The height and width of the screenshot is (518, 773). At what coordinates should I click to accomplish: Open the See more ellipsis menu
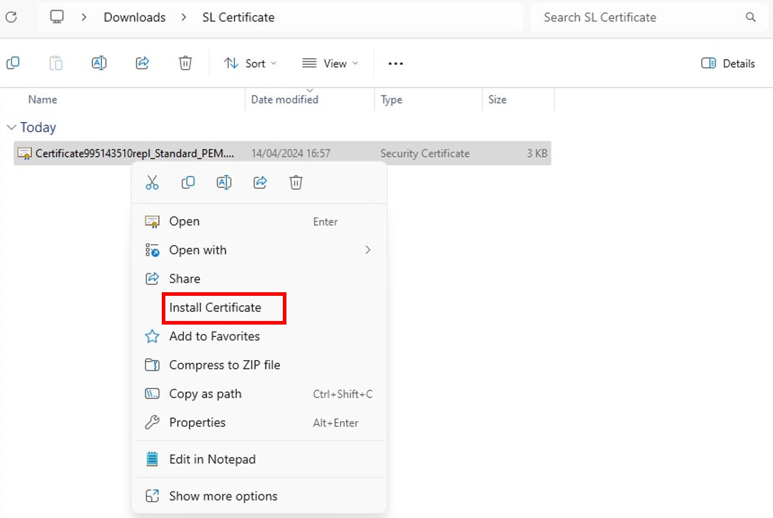pyautogui.click(x=395, y=63)
